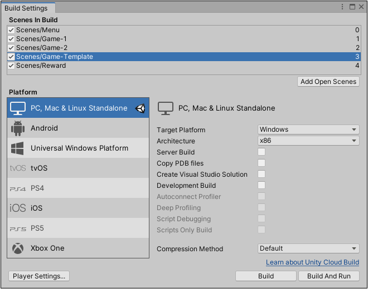Select the Scenes/Reward scene entry

pyautogui.click(x=41, y=66)
